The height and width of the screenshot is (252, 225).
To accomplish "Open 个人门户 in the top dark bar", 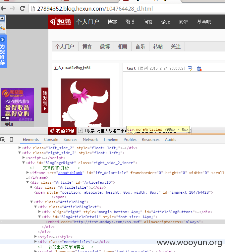I will [87, 22].
